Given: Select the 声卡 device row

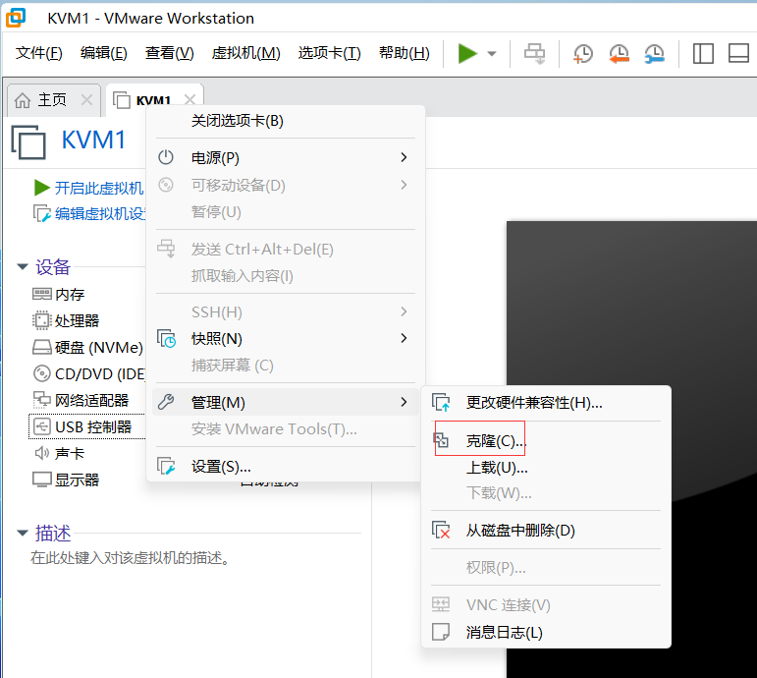Looking at the screenshot, I should click(58, 453).
